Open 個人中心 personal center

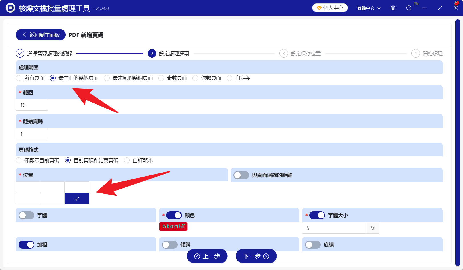coord(330,8)
